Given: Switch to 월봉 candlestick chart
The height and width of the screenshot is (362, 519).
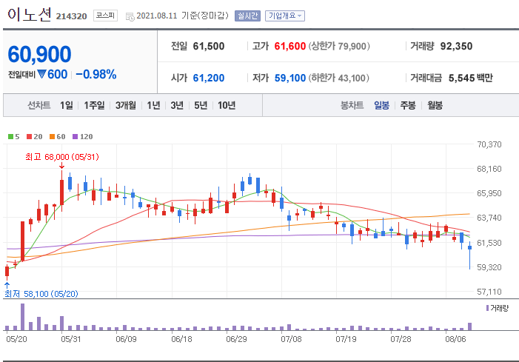Looking at the screenshot, I should click(435, 106).
